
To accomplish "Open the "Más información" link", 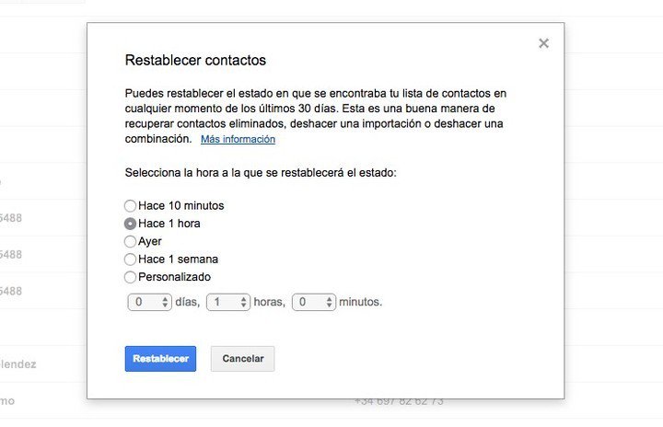I will [238, 140].
